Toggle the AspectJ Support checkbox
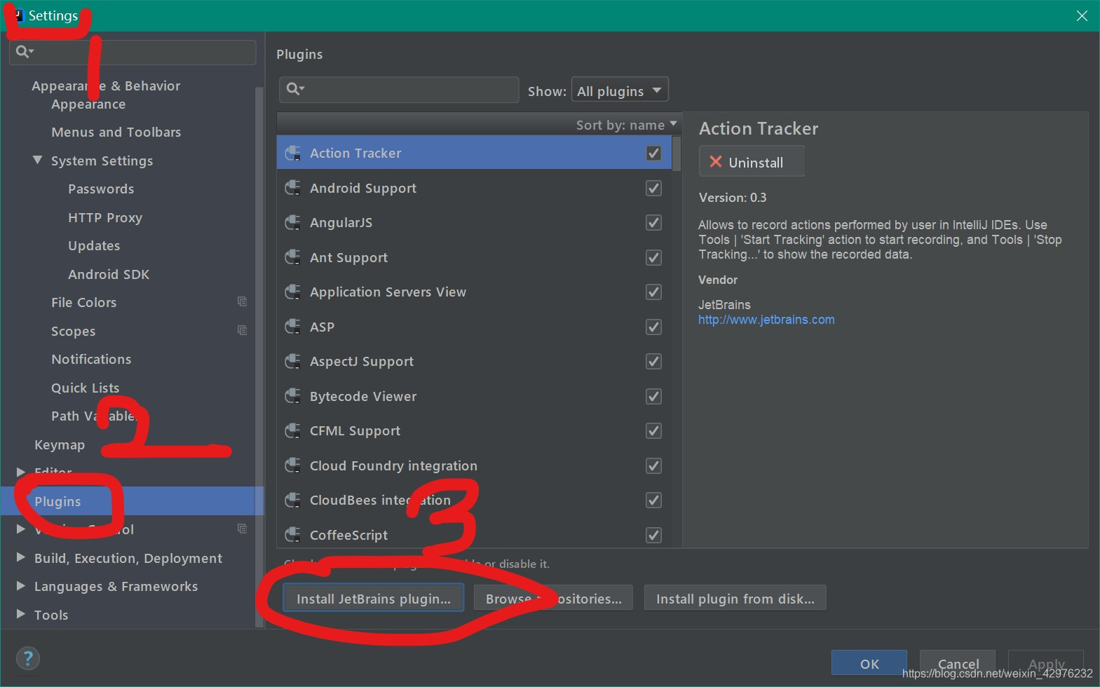 [653, 361]
